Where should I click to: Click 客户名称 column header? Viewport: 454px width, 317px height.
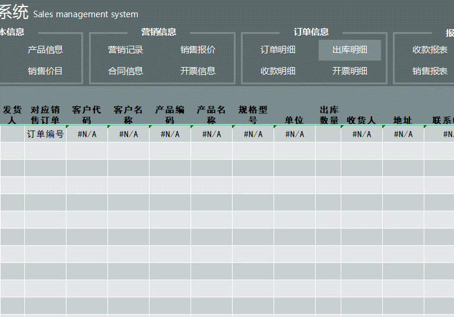click(x=128, y=115)
